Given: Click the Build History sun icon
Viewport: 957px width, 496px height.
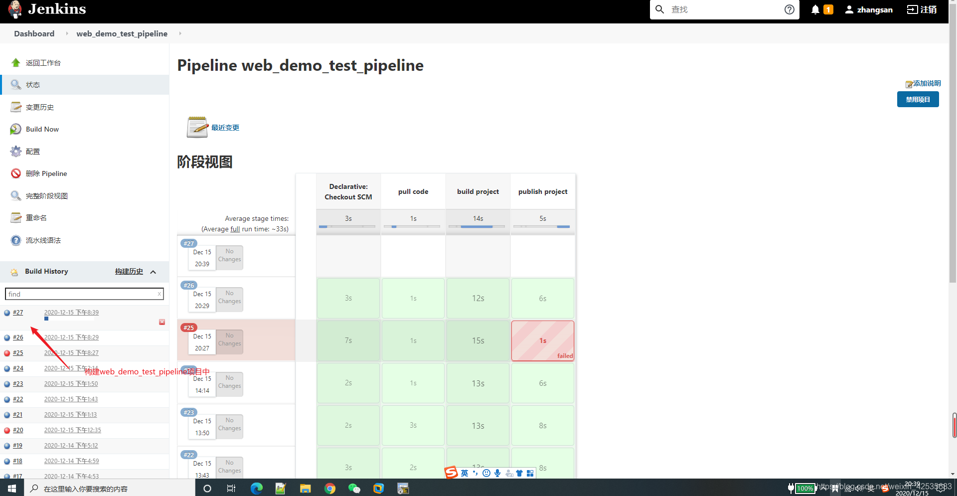Looking at the screenshot, I should tap(14, 272).
